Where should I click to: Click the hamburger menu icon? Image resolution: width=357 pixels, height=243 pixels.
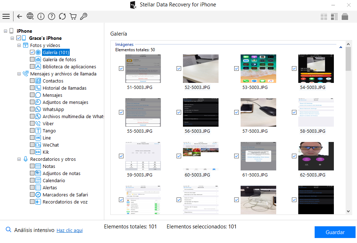click(6, 16)
